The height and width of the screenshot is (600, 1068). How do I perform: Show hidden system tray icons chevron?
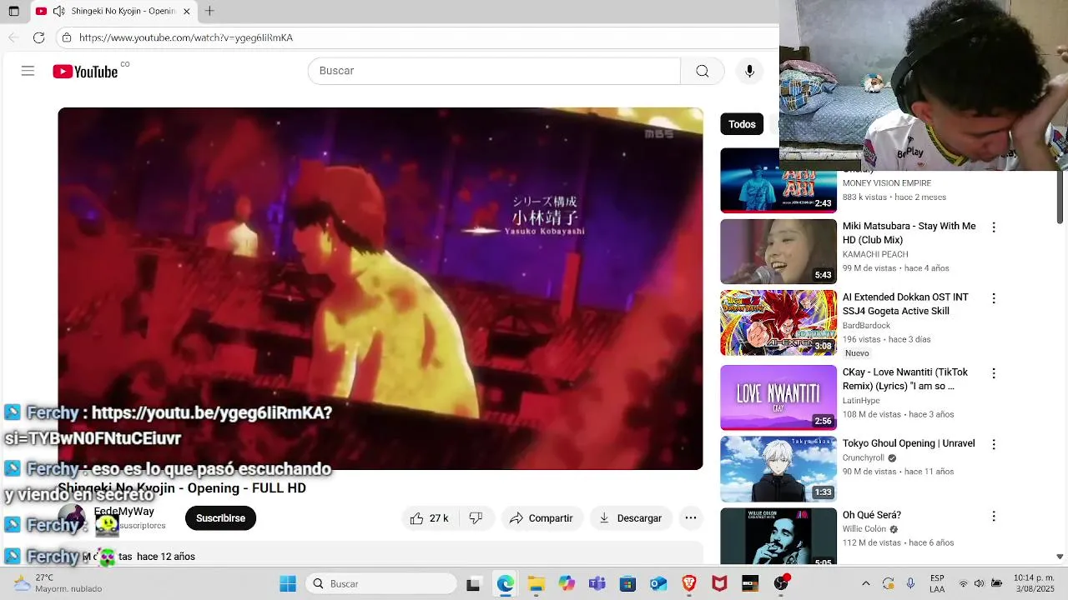pyautogui.click(x=865, y=584)
